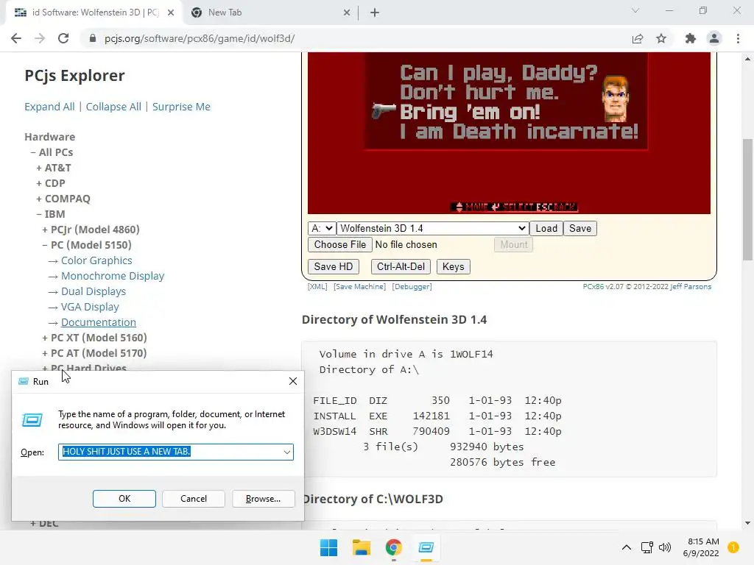Expand the AT&T tree node

[x=53, y=168]
